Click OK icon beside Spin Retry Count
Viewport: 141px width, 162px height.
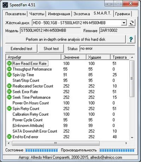[9, 109]
